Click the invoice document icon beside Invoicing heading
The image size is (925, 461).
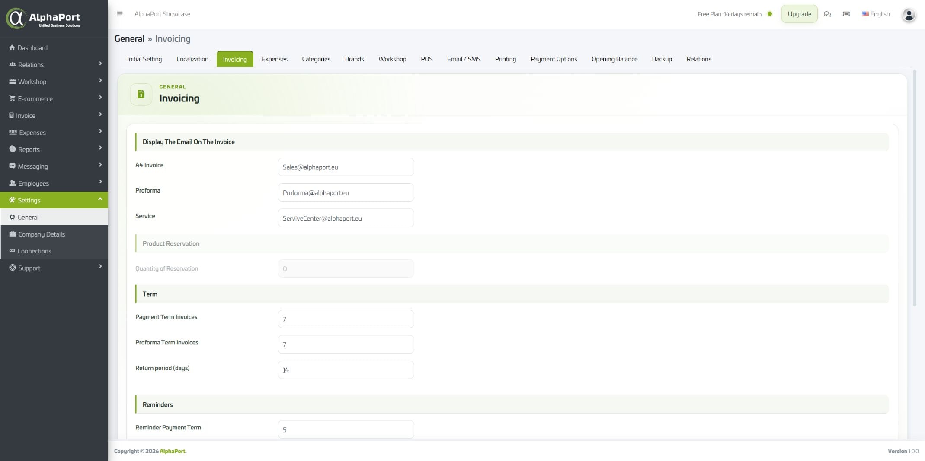pyautogui.click(x=141, y=94)
